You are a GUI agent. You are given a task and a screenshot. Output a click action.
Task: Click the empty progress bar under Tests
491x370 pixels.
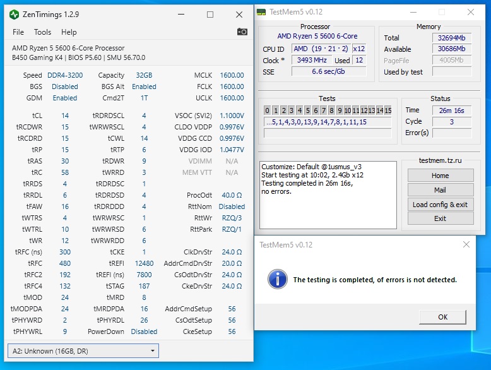[x=328, y=133]
